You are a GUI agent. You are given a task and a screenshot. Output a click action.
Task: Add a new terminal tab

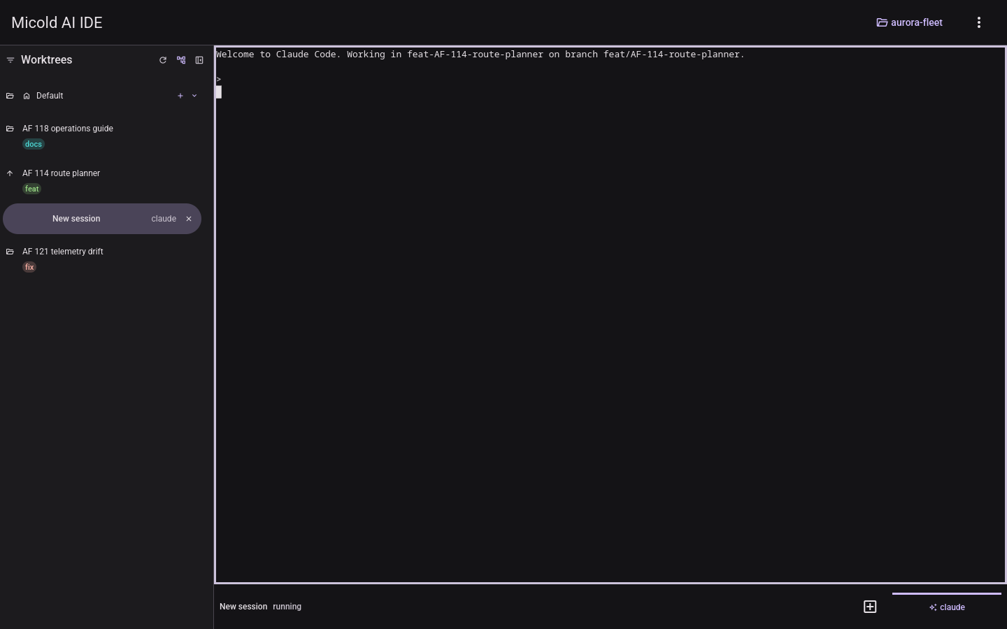[x=870, y=607]
